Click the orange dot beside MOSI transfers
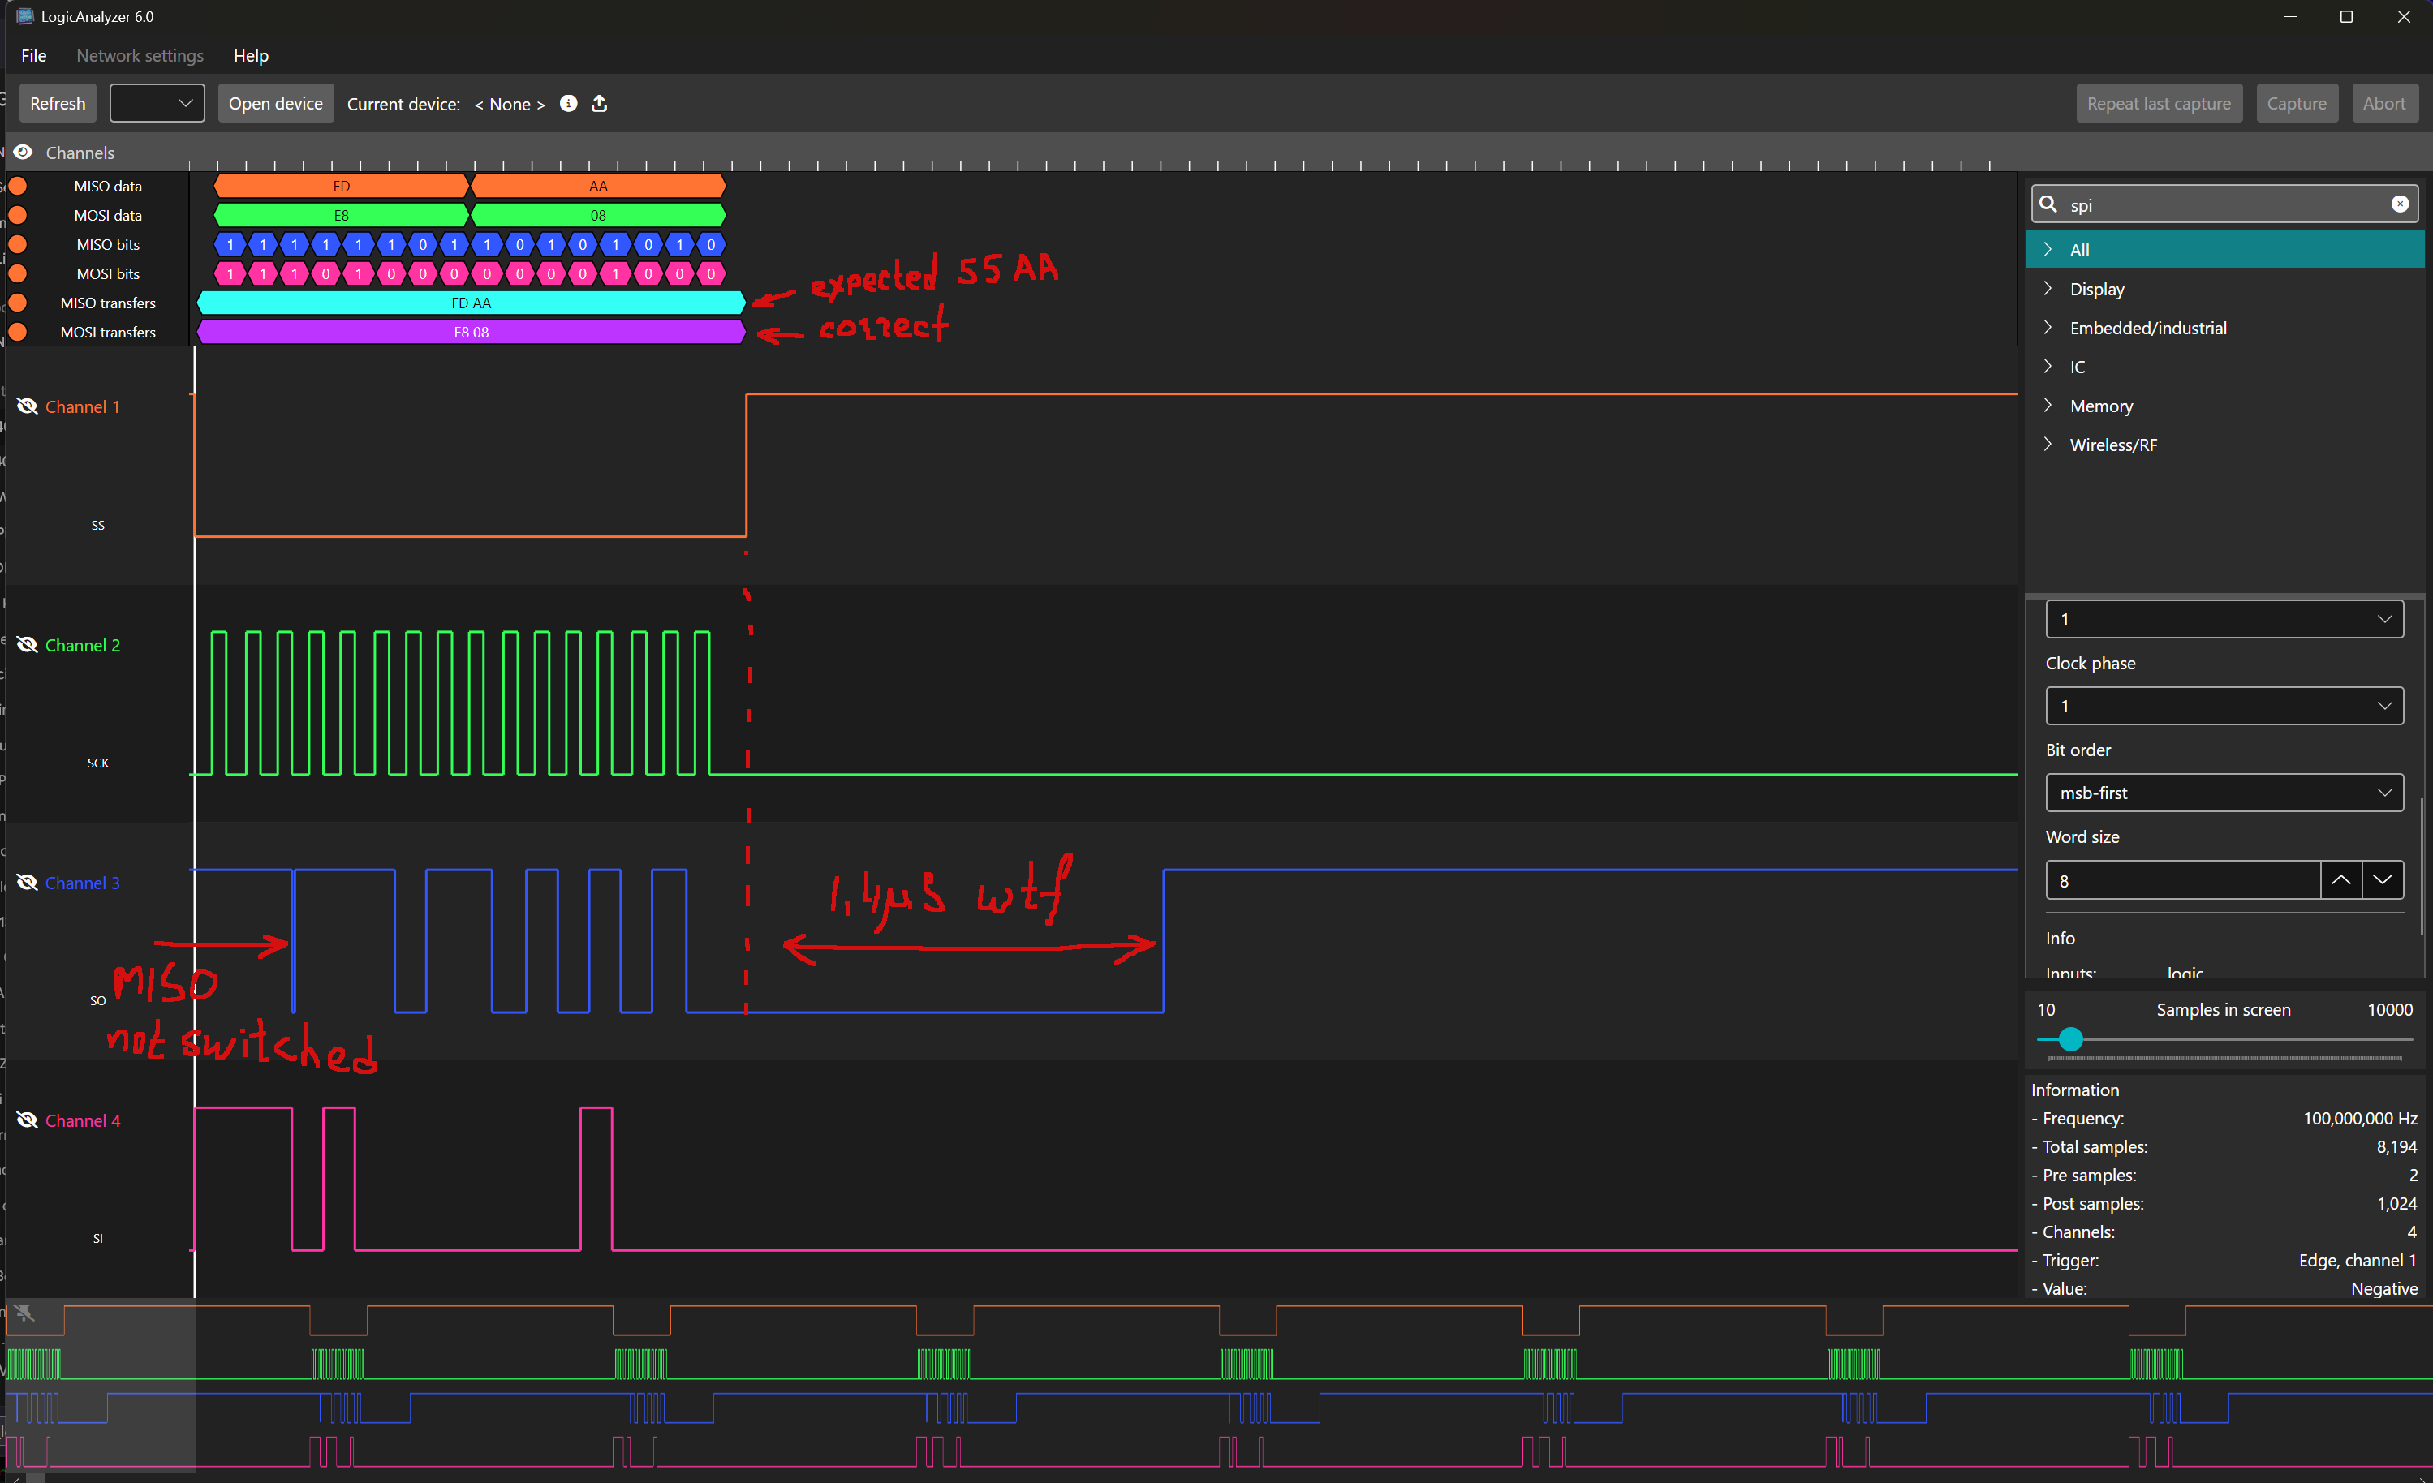Image resolution: width=2433 pixels, height=1483 pixels. [x=18, y=332]
